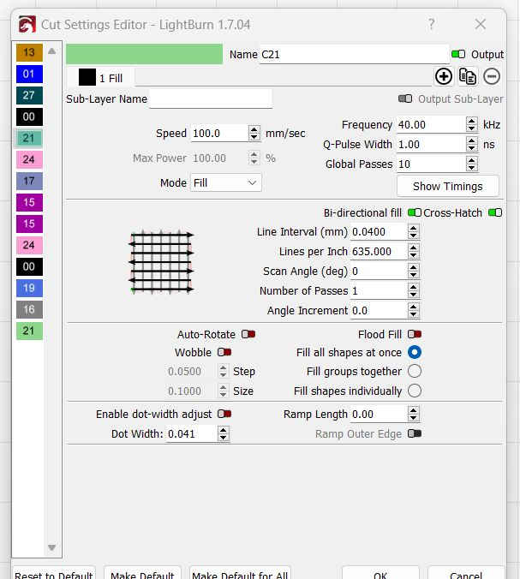Click the duplicate sub-layer copy icon

tap(468, 76)
